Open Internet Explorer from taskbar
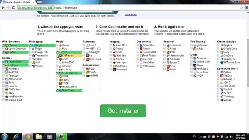Viewport: 249px width, 140px height. pyautogui.click(x=16, y=136)
